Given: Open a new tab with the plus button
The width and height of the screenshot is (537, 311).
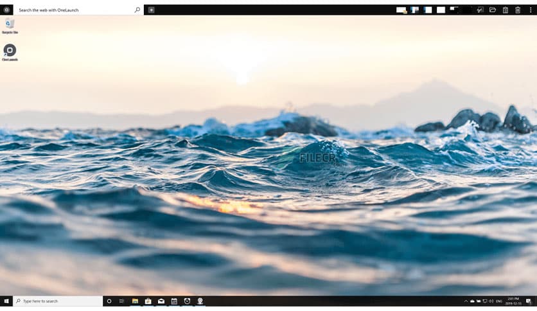Looking at the screenshot, I should (152, 10).
